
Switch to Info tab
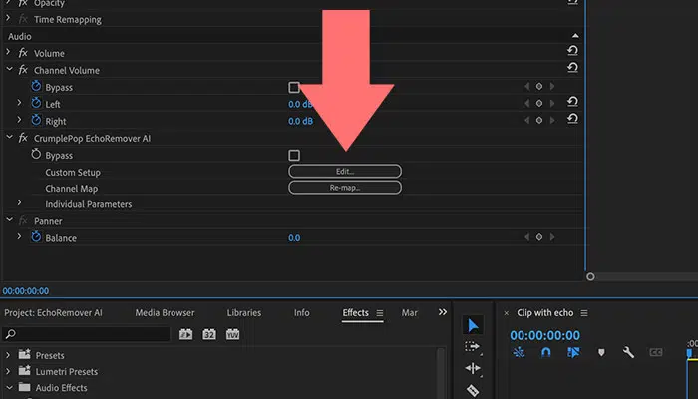pos(301,313)
